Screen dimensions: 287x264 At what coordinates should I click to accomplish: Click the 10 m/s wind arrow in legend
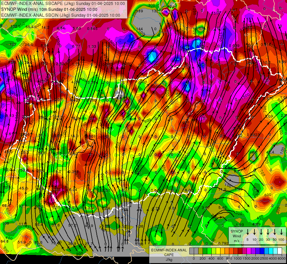click(x=254, y=232)
